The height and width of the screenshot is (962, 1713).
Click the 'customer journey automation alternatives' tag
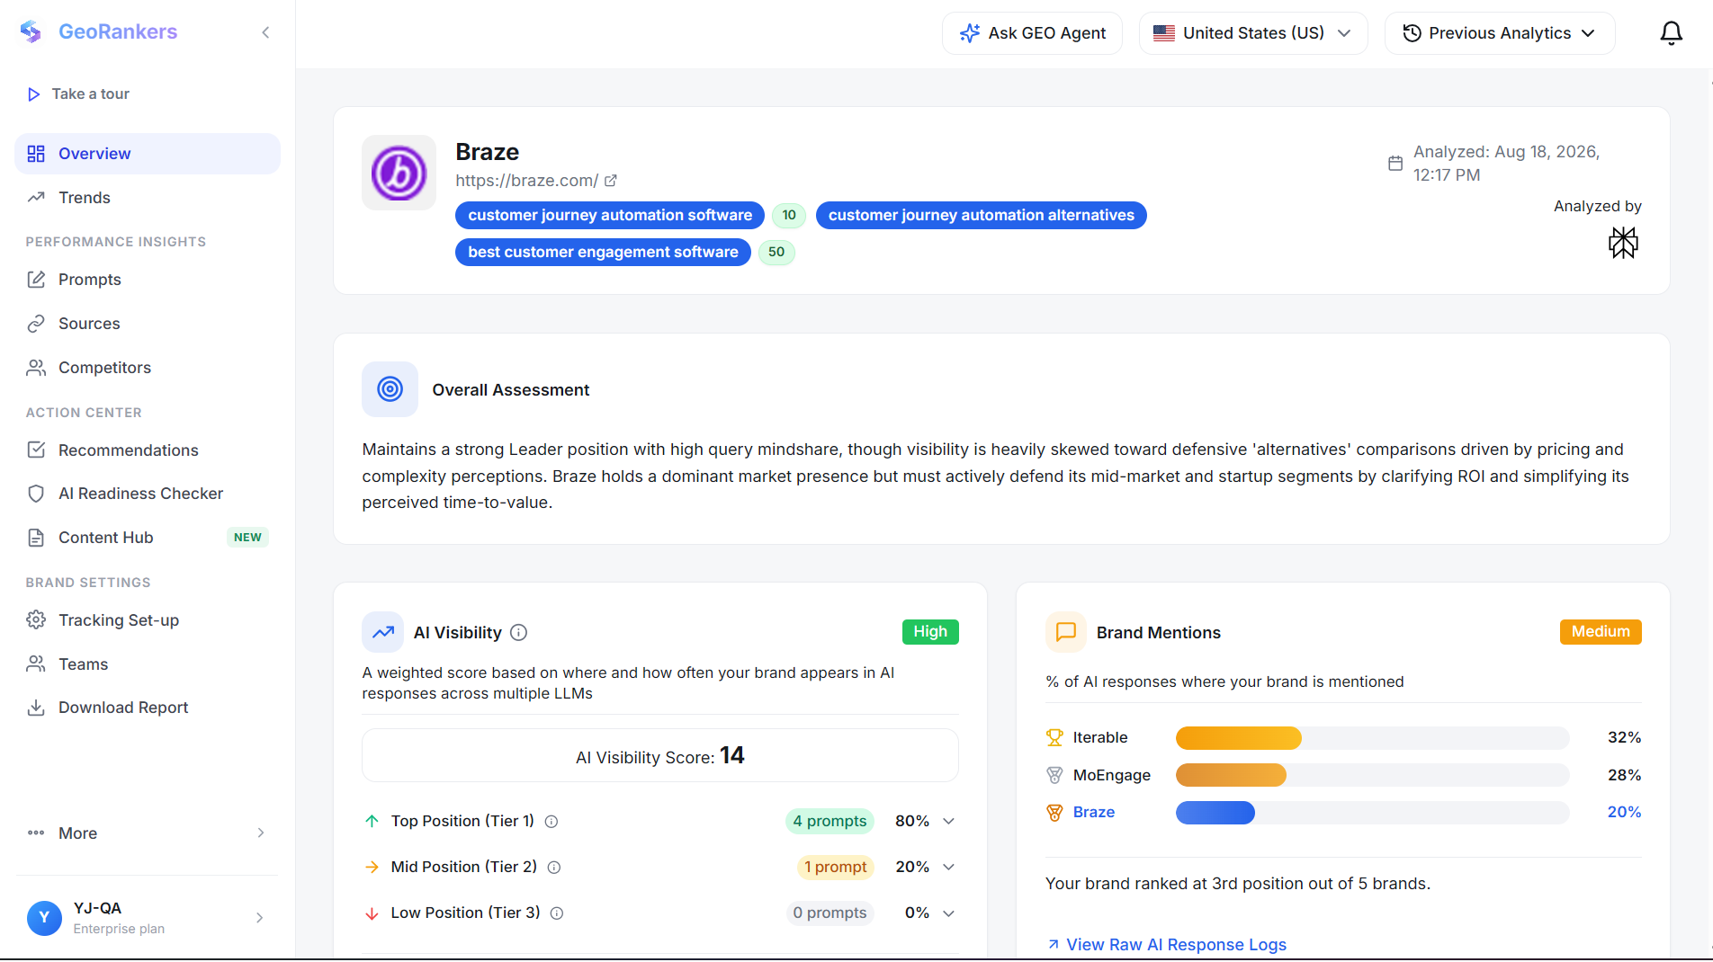pyautogui.click(x=981, y=216)
